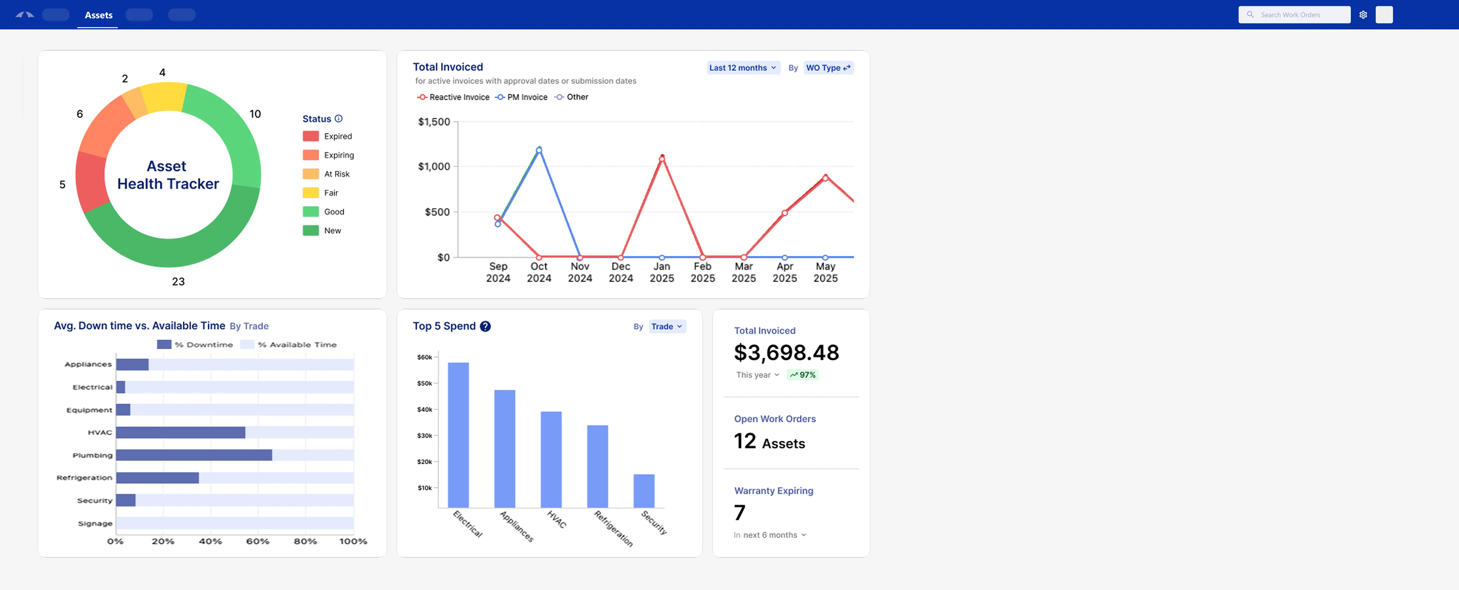Toggle the Expiring legend swatch
This screenshot has width=1459, height=590.
(310, 155)
